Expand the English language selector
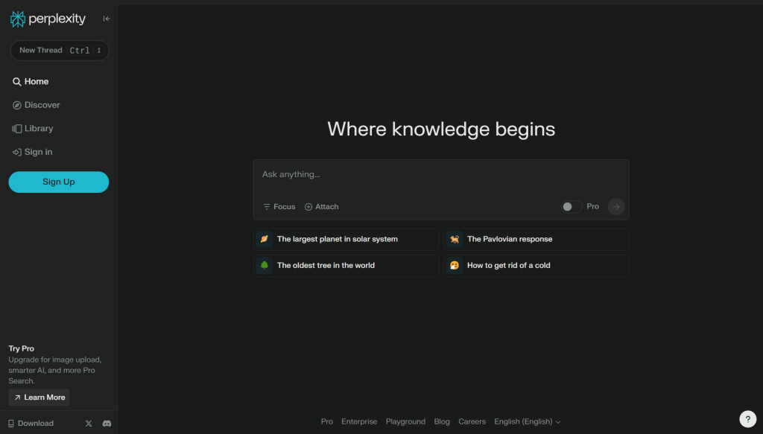 [528, 422]
